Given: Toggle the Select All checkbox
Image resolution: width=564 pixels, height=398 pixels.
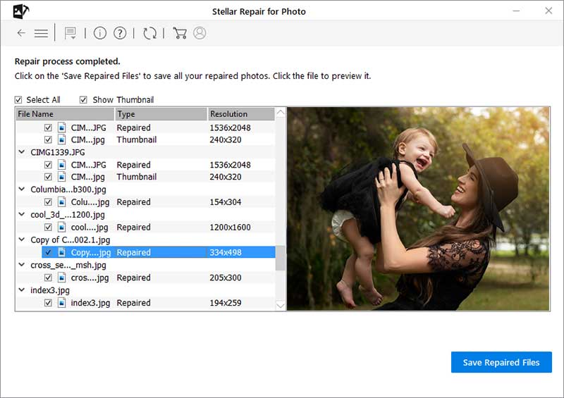Looking at the screenshot, I should point(18,100).
